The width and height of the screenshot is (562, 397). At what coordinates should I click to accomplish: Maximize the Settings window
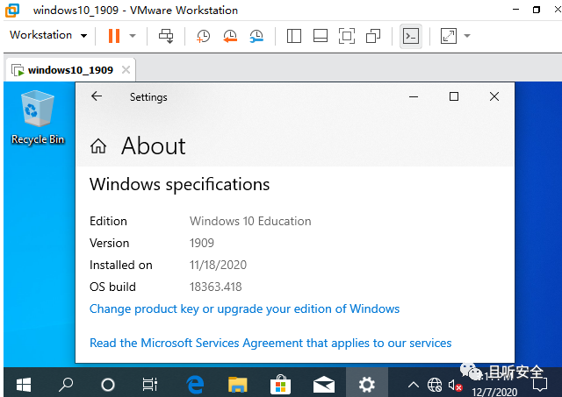(454, 96)
